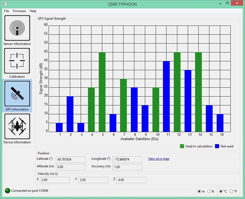Screen dimensions: 245x199
Task: Click the app icon in the title bar
Action: coord(5,4)
